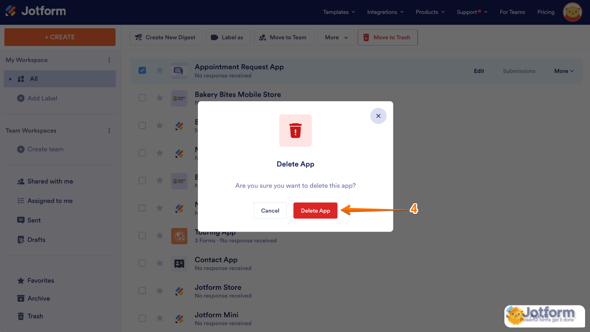Open Team Workspaces three-dot options
This screenshot has height=332, width=590.
[x=109, y=131]
